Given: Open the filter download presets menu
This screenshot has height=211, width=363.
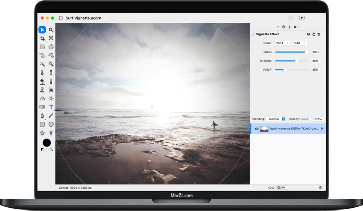Looking at the screenshot, I should click(289, 27).
